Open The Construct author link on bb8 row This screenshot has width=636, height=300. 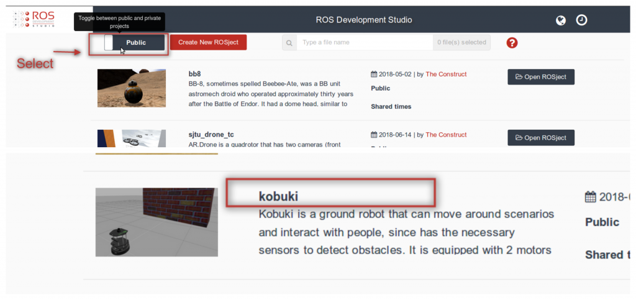click(446, 74)
